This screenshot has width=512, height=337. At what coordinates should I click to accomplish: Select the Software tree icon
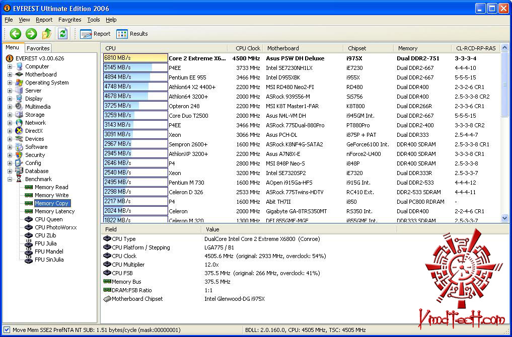[19, 147]
